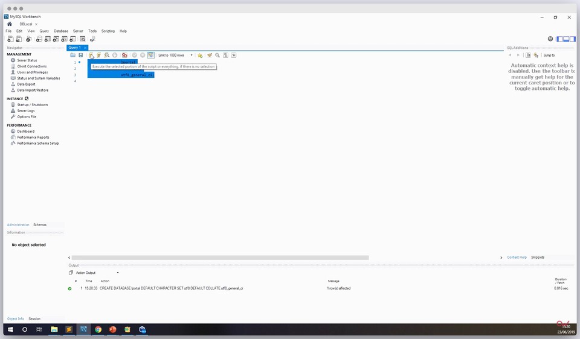The image size is (580, 339).
Task: Switch to the Schemas tab in Navigator
Action: [40, 224]
